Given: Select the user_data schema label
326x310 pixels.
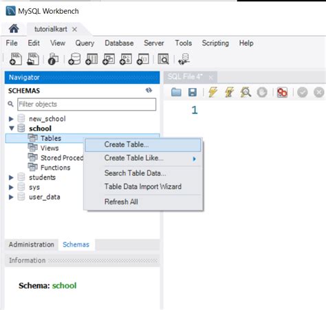Looking at the screenshot, I should pos(45,197).
